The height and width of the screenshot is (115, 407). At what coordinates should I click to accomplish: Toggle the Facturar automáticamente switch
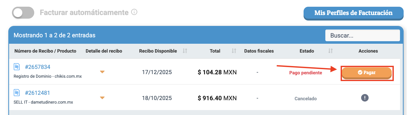coord(23,13)
